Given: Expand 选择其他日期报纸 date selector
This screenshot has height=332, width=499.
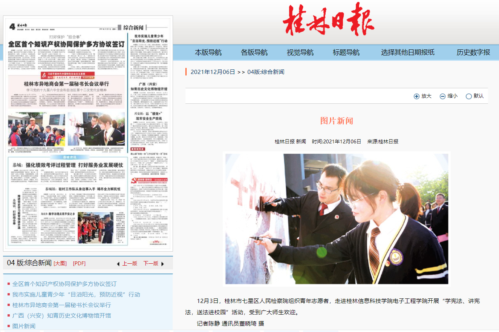Looking at the screenshot, I should coord(407,52).
